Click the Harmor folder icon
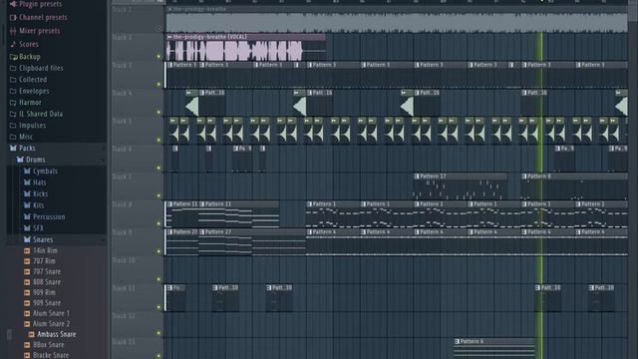638x359 pixels. click(13, 102)
